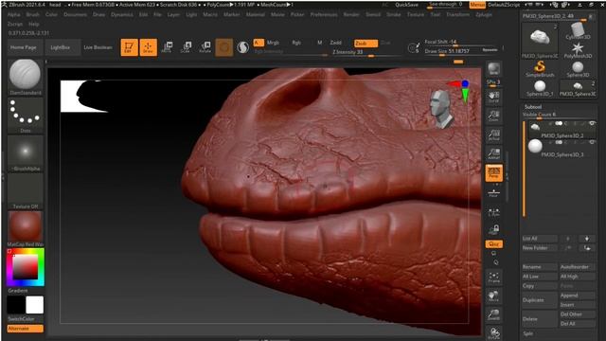Open the MatCap Red Wax material picker
The width and height of the screenshot is (606, 341).
[26, 228]
